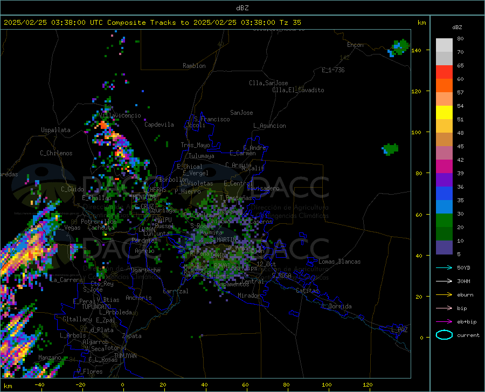Click the '-40' tick on the bottom km axis
The height and width of the screenshot is (392, 485).
pyautogui.click(x=39, y=385)
